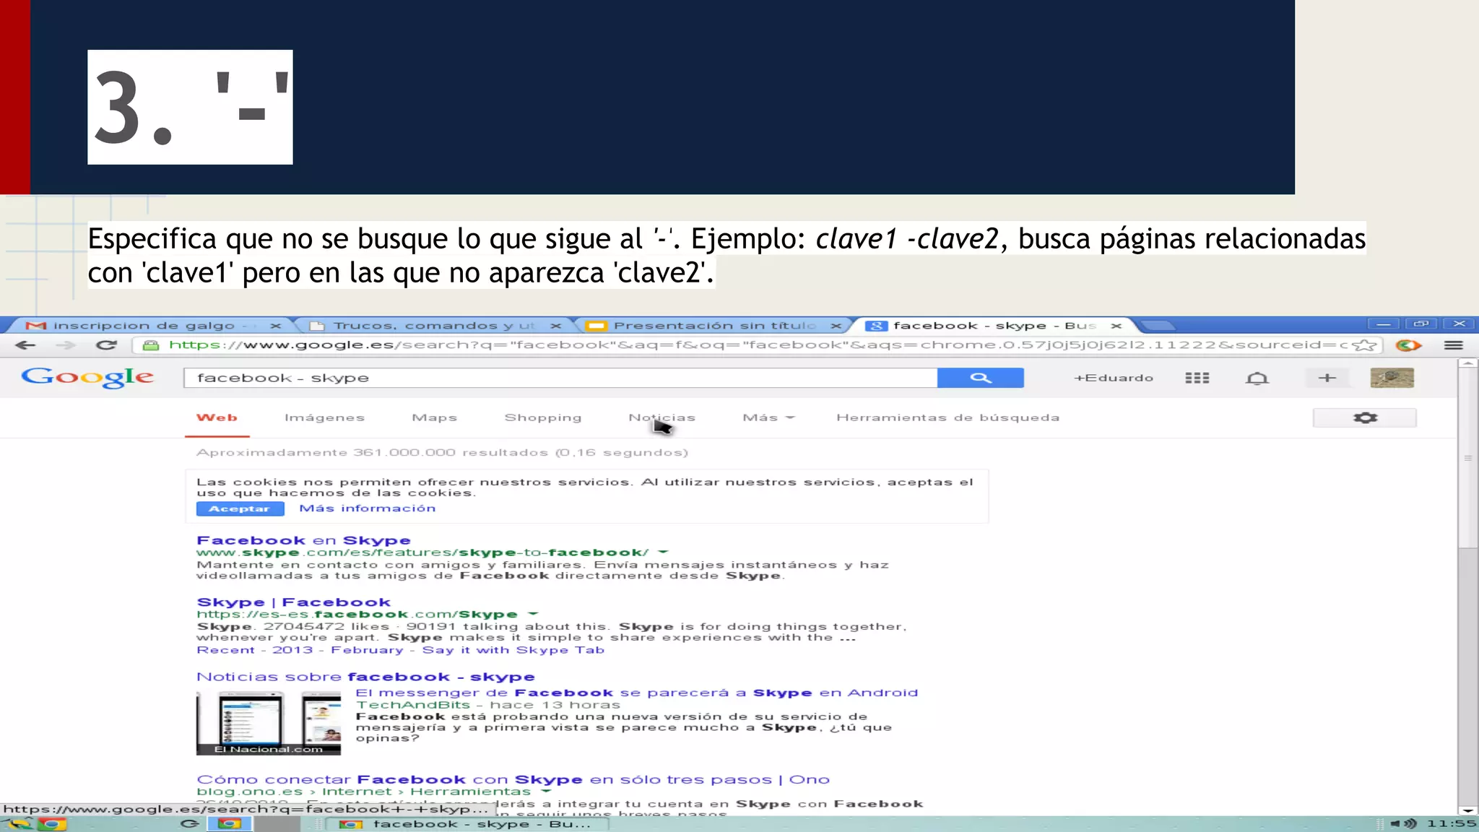Open 'facebook - skype' taskbar window item

[467, 824]
